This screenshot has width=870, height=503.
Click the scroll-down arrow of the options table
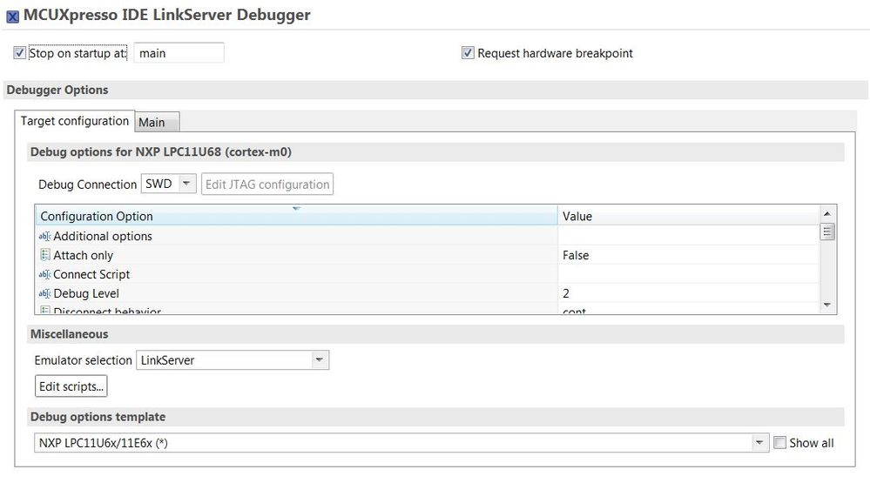(827, 305)
